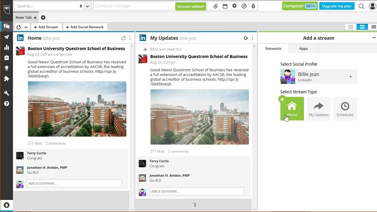Click 217 likes in Home stream
377x212 pixels.
click(35, 143)
